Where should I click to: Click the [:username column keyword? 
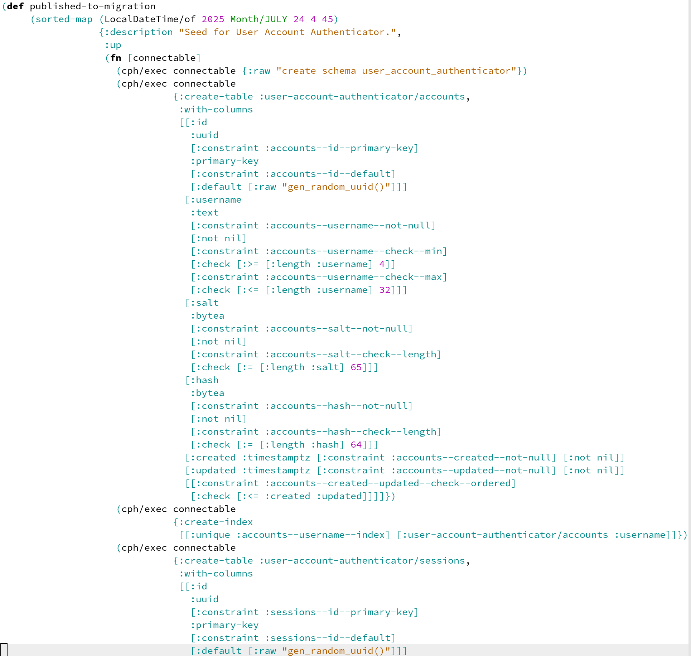click(x=213, y=200)
